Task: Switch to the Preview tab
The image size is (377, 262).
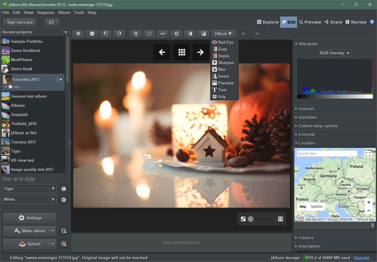Action: (x=310, y=22)
